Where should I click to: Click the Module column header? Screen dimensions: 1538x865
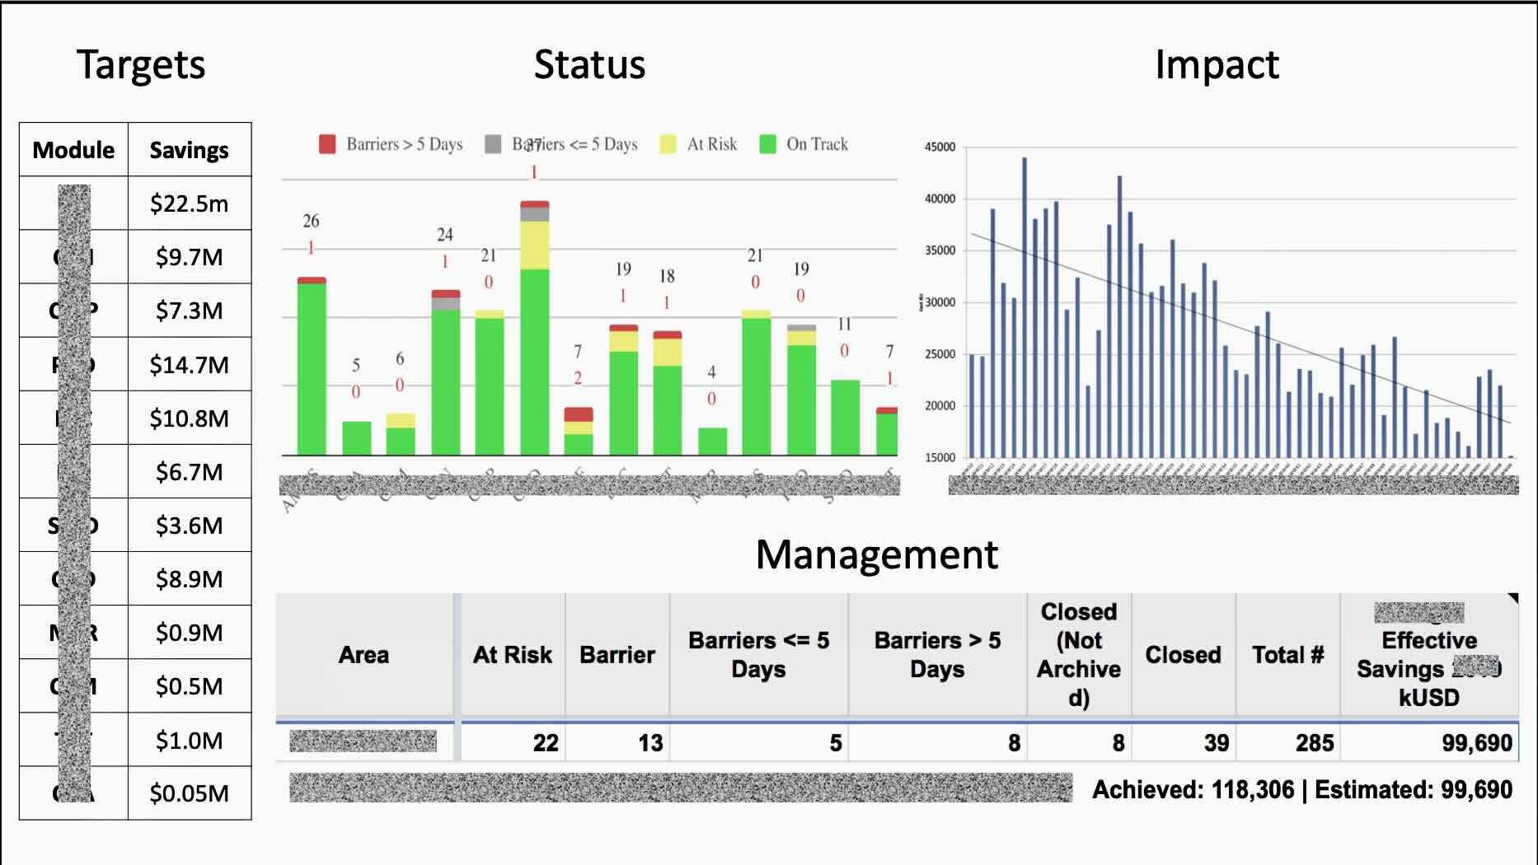tap(73, 150)
